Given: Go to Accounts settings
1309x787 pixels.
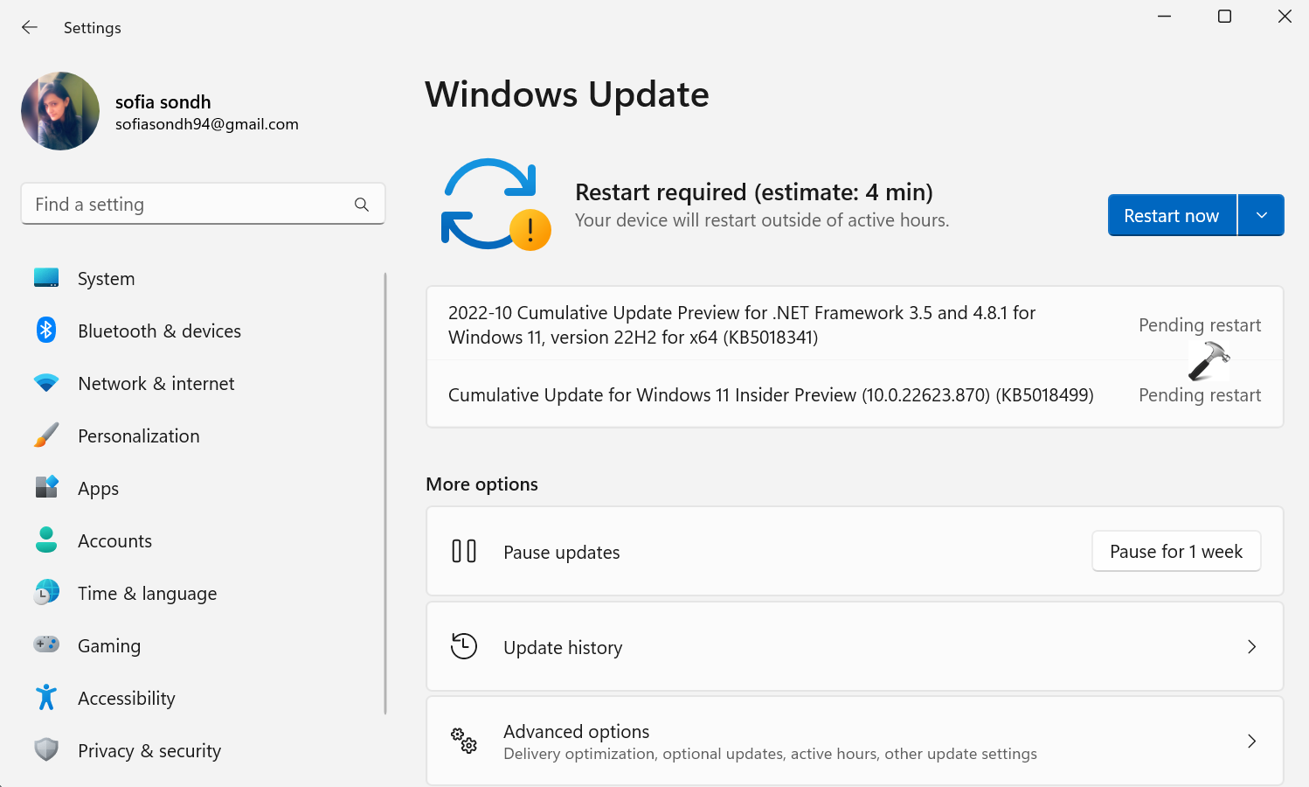Looking at the screenshot, I should [114, 541].
